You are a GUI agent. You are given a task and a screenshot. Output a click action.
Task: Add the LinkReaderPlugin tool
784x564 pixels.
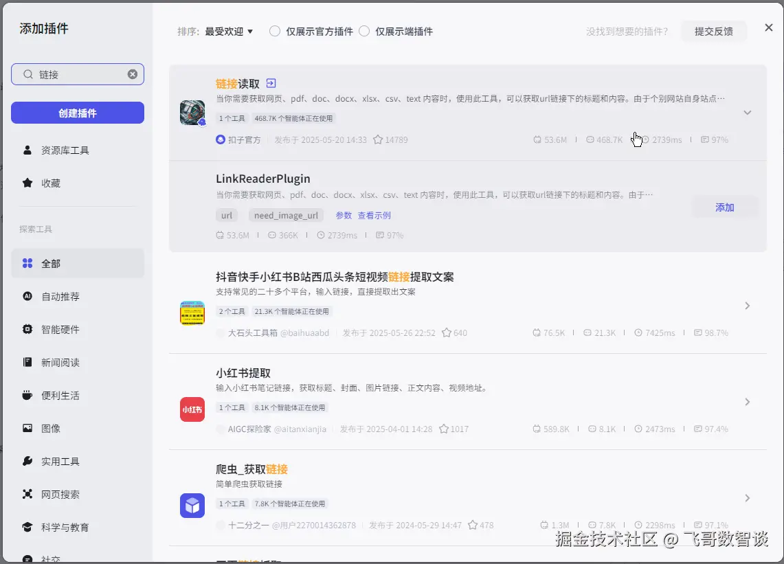coord(724,207)
